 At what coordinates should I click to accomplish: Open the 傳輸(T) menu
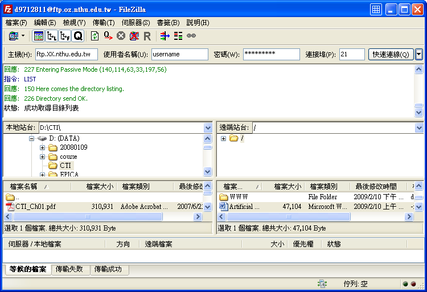pos(103,23)
